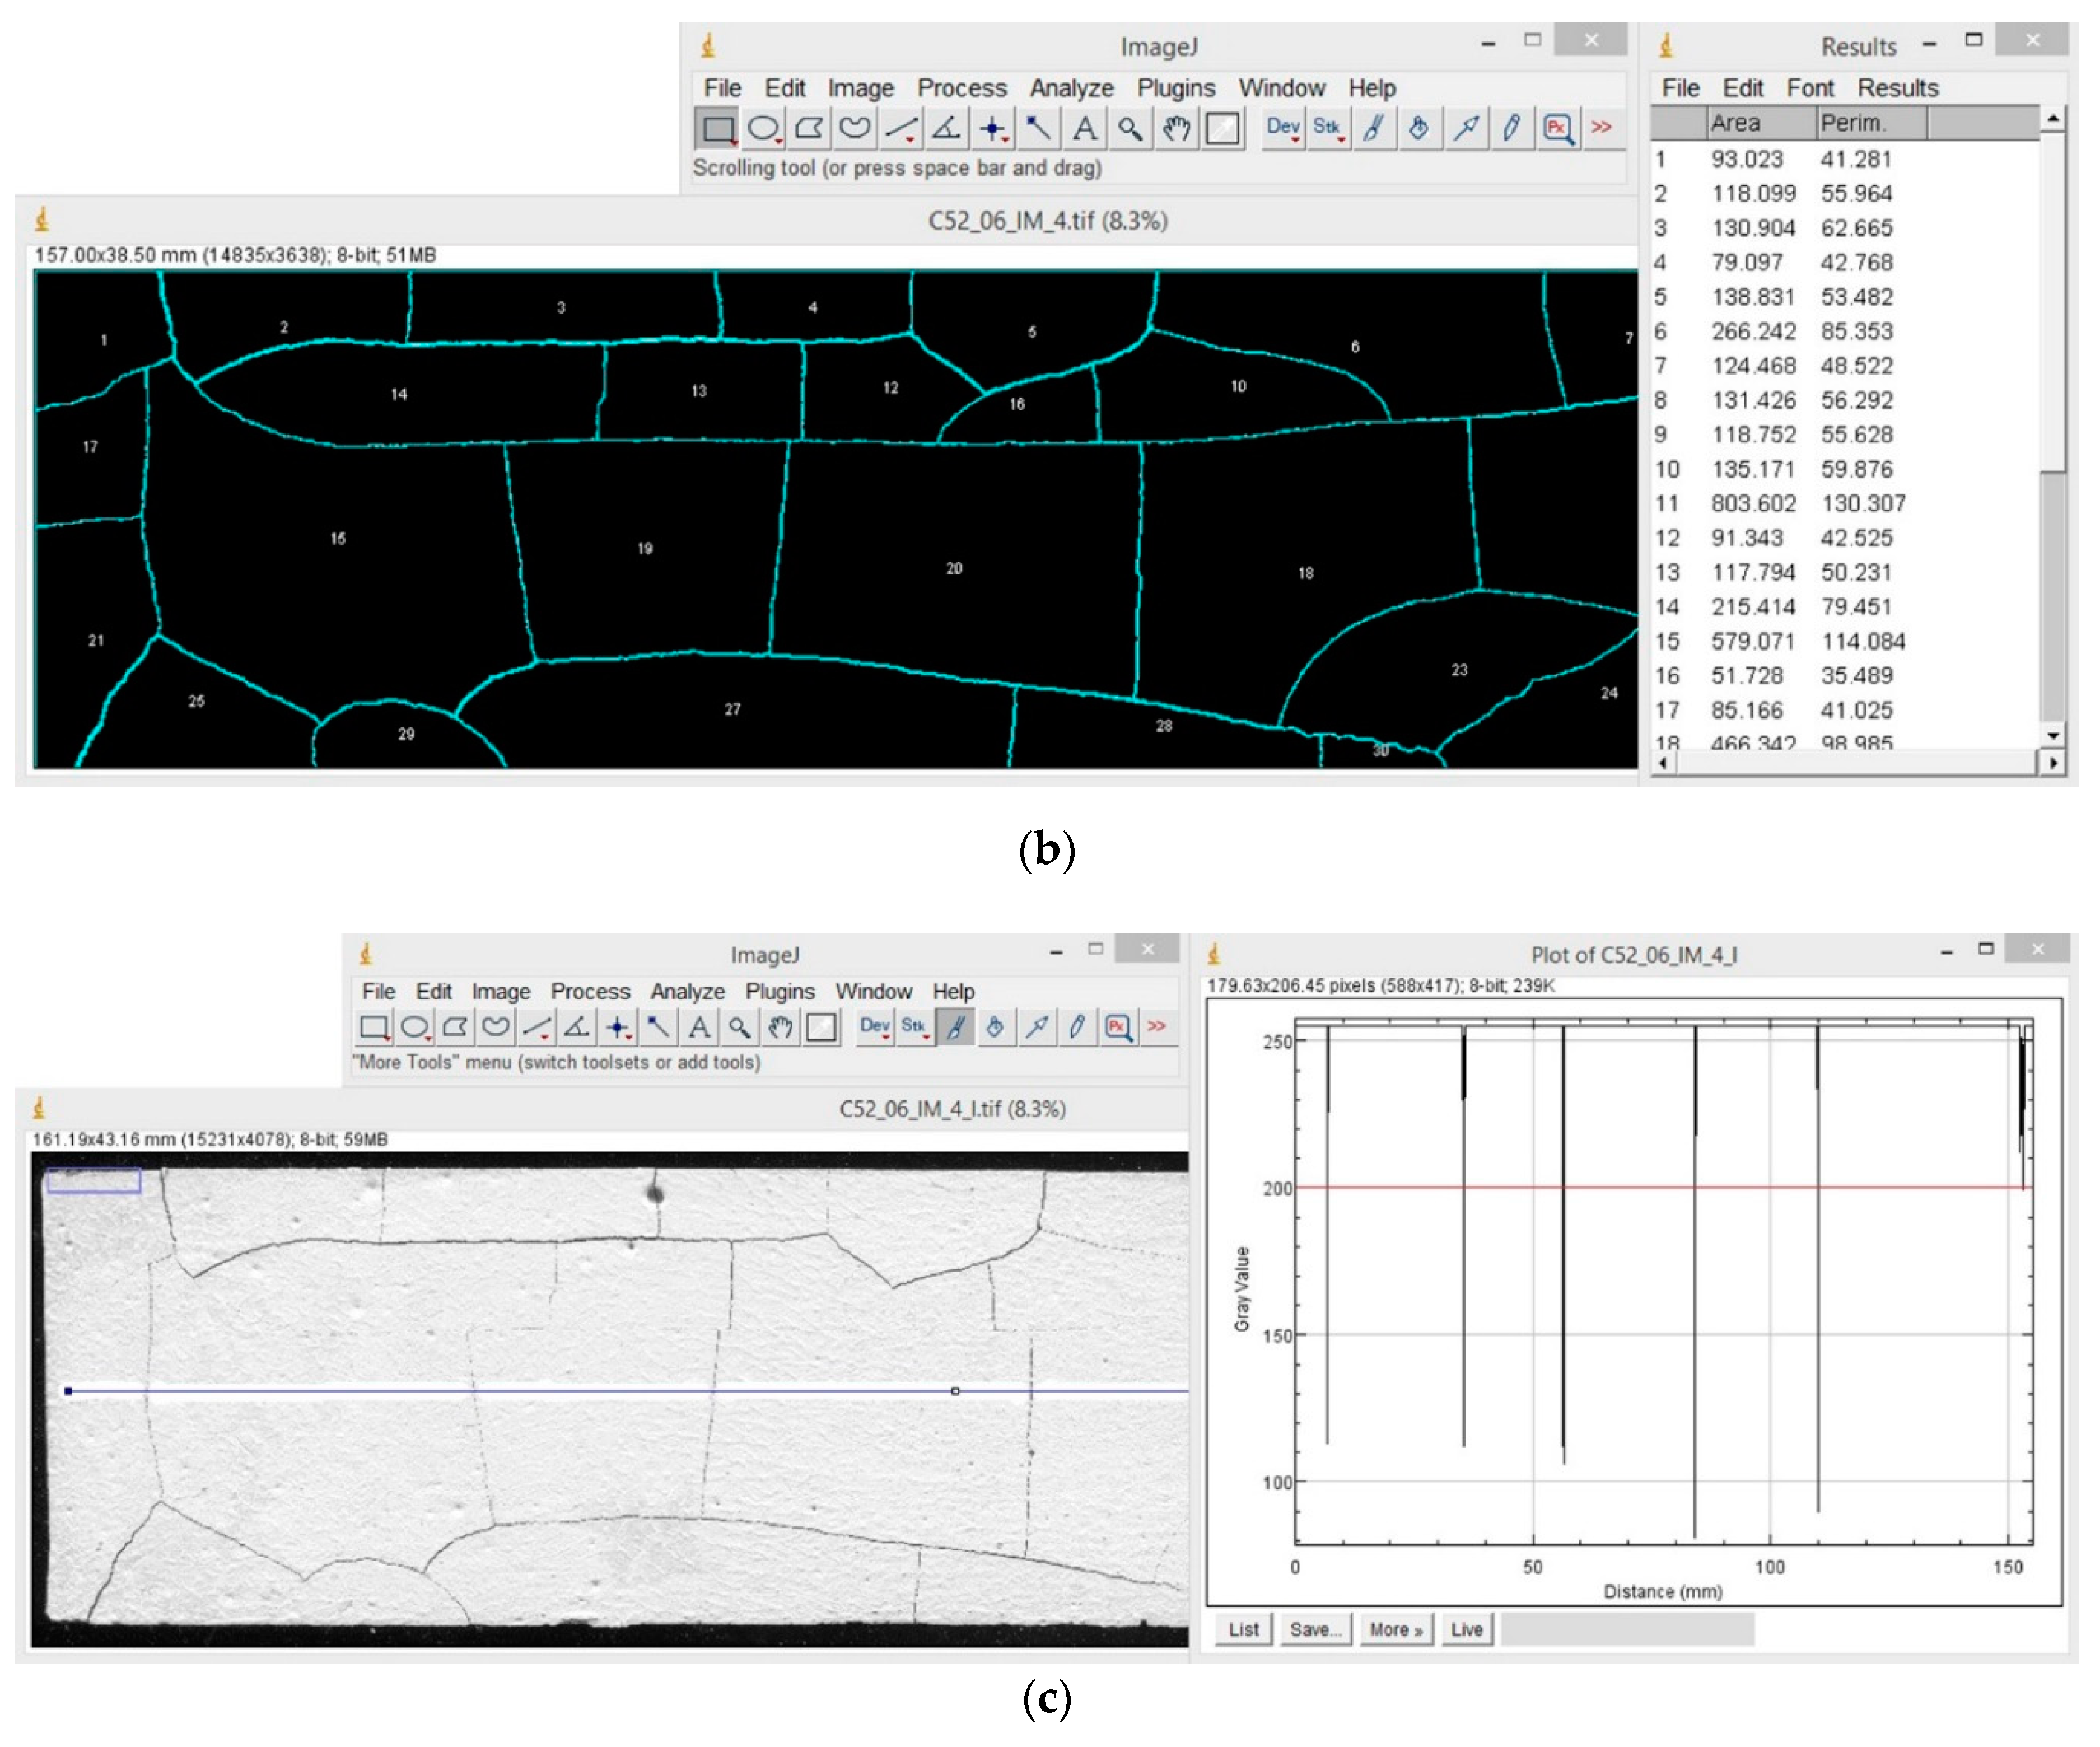Select Angle tool in lower ImageJ toolbar
The image size is (2100, 1747).
pyautogui.click(x=577, y=1027)
